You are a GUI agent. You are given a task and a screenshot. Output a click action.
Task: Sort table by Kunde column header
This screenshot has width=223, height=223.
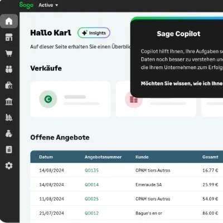142,157
